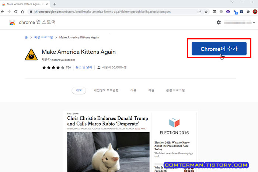
Task: Open web store settings gear
Action: (219, 22)
